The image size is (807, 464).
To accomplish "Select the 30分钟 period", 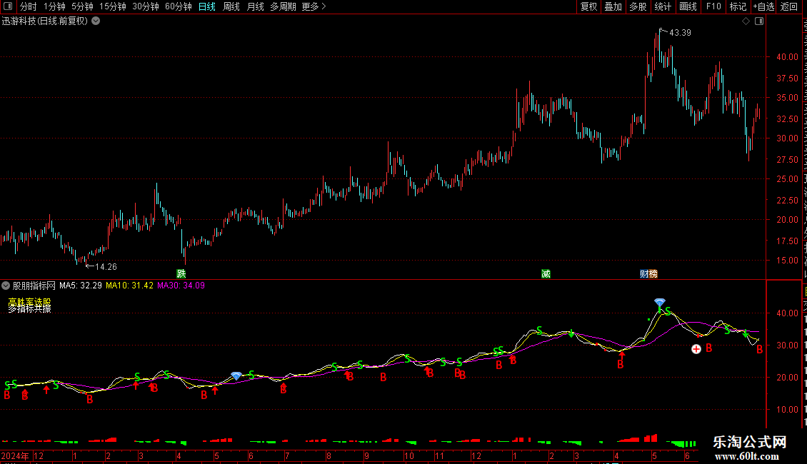I will (146, 6).
